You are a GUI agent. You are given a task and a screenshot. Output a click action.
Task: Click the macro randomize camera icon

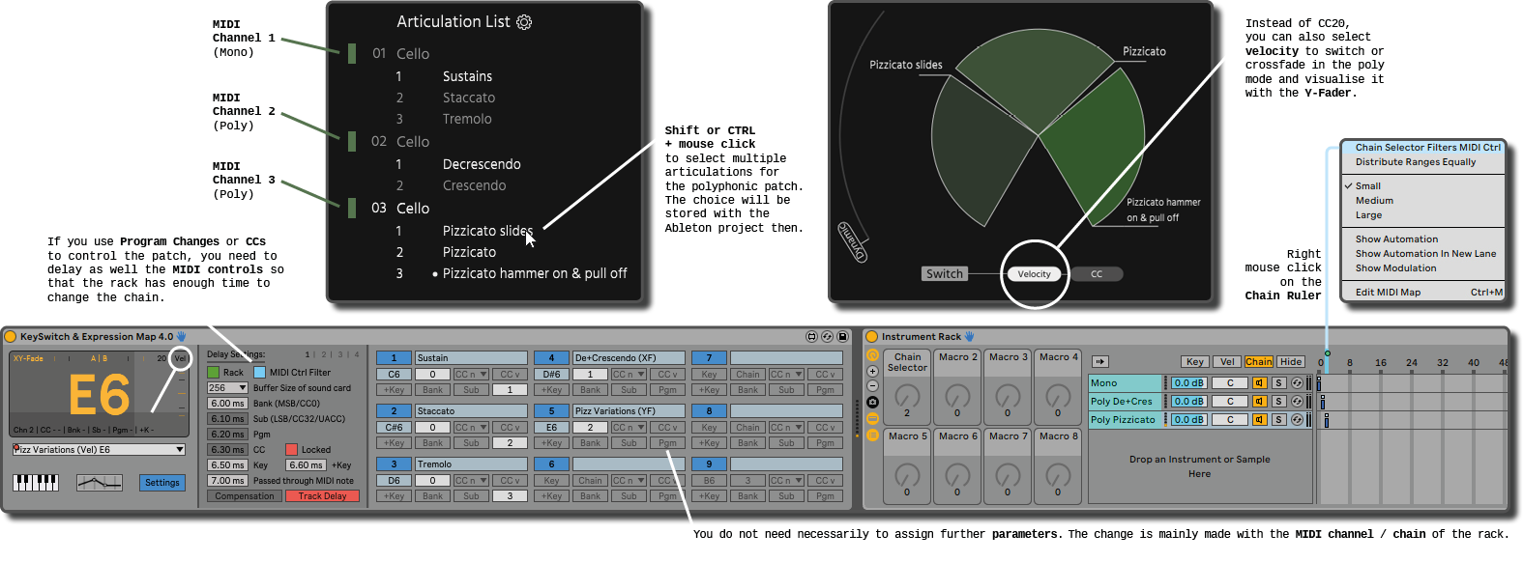(872, 402)
